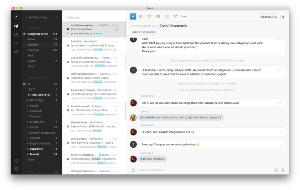Open the Sales@frontapp.com inbox
300x190 pixels.
(x=42, y=133)
